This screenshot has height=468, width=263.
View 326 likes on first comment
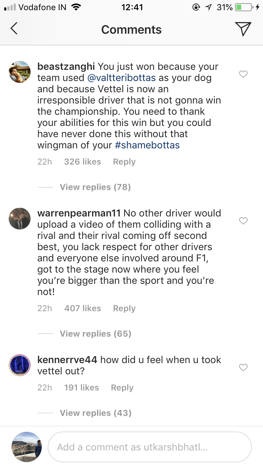click(x=82, y=162)
